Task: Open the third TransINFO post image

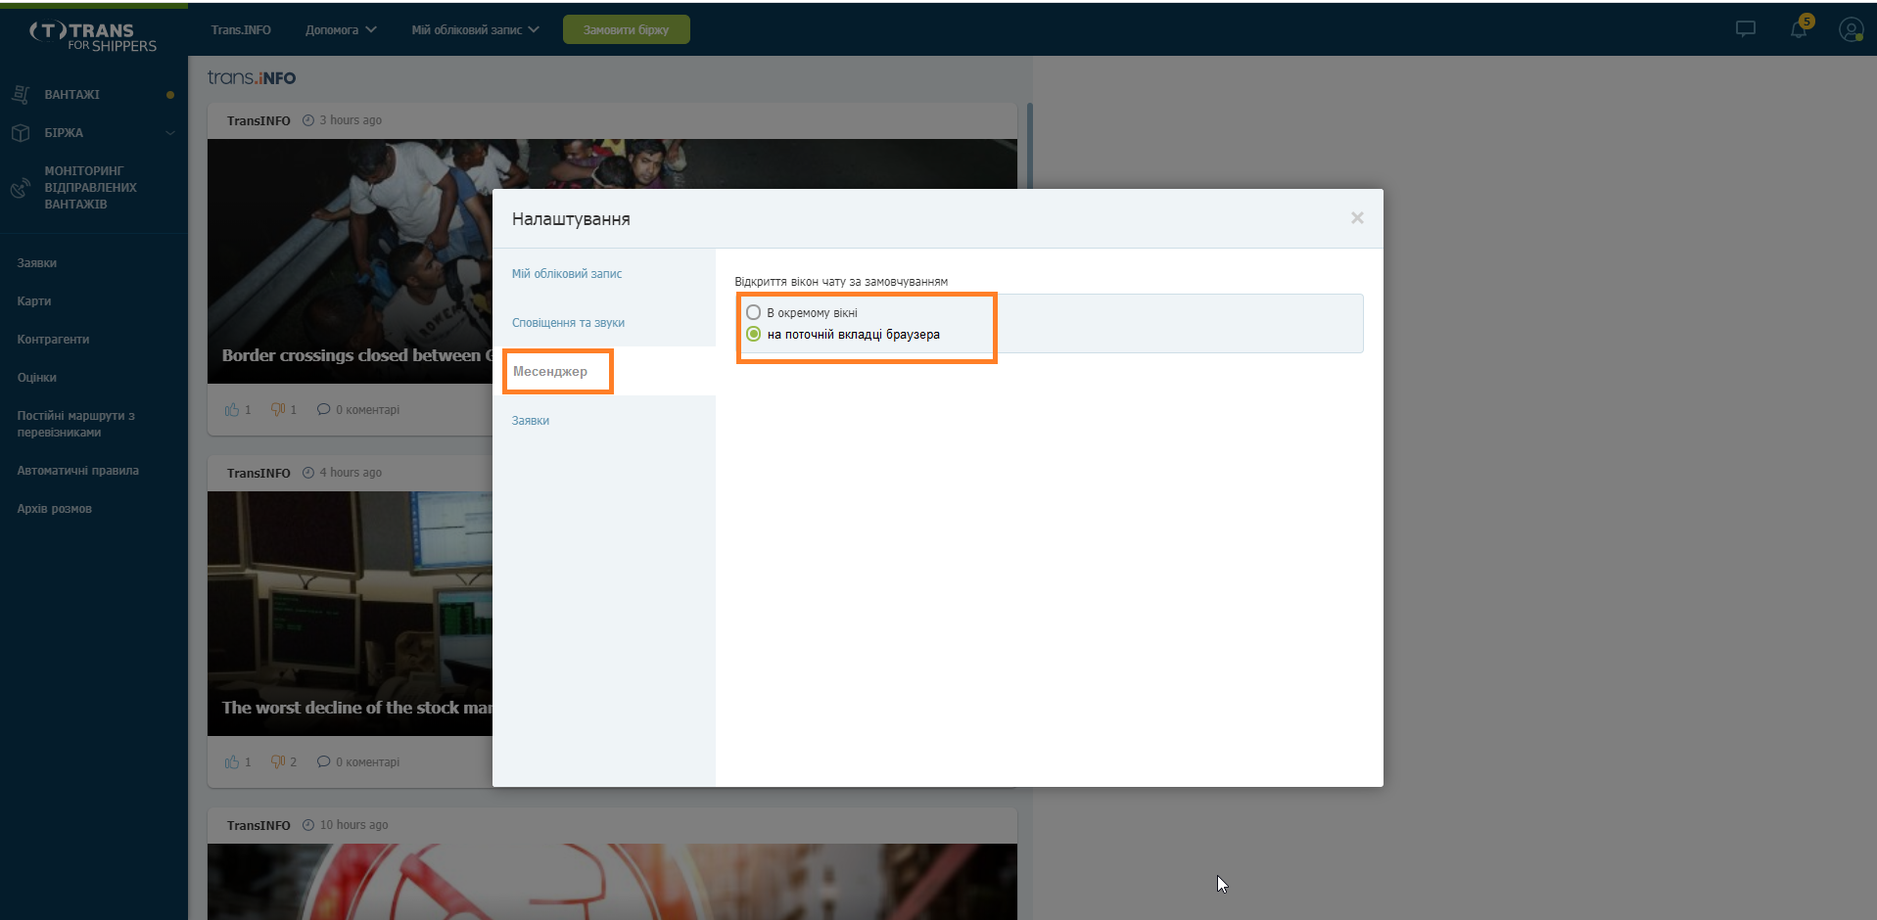Action: pyautogui.click(x=612, y=882)
